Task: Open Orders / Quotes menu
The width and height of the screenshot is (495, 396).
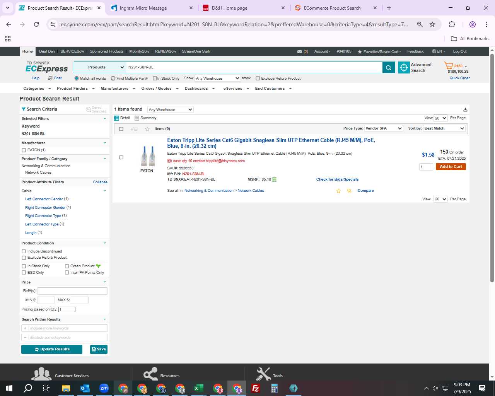Action: pos(160,89)
